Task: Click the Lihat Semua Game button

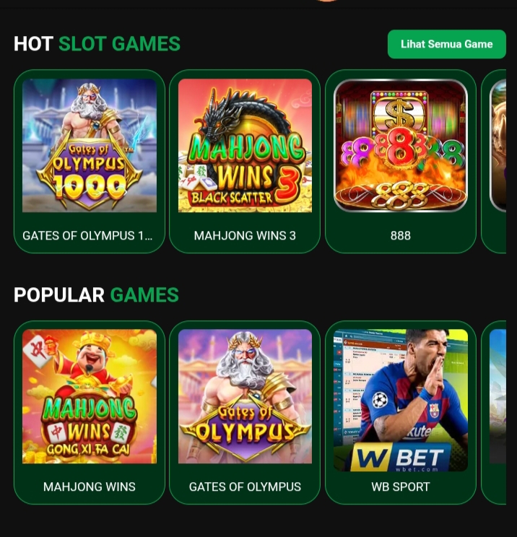Action: (x=447, y=44)
